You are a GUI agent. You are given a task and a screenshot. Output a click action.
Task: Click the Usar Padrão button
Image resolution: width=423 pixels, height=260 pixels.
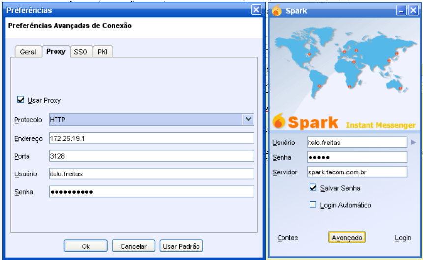181,246
